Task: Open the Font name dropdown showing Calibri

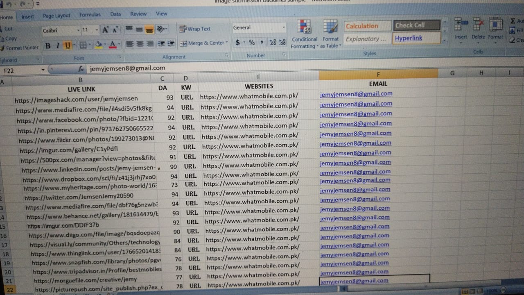Action: (x=78, y=30)
